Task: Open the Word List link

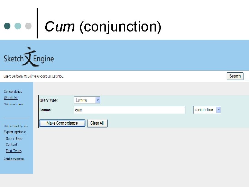Action: (11, 98)
